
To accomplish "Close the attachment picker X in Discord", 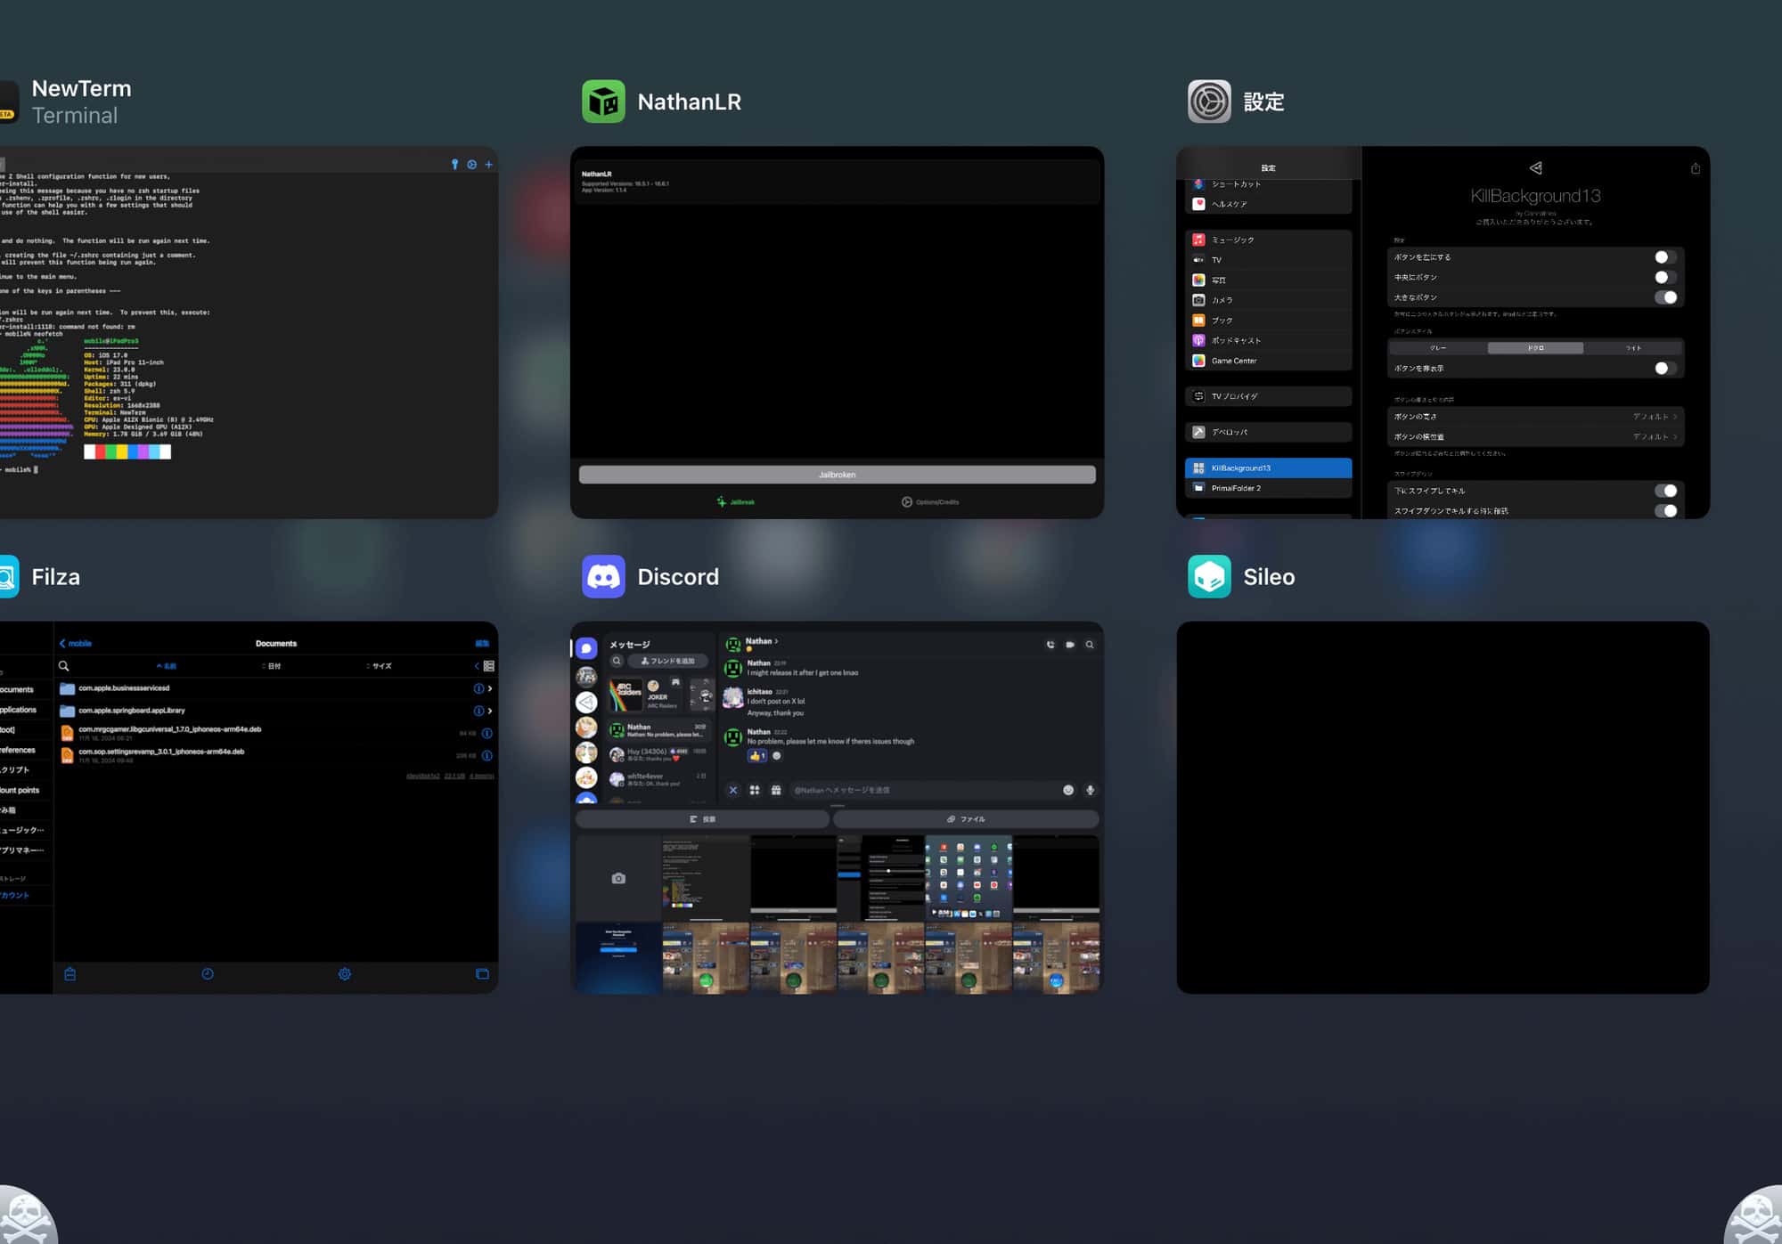I will 733,790.
